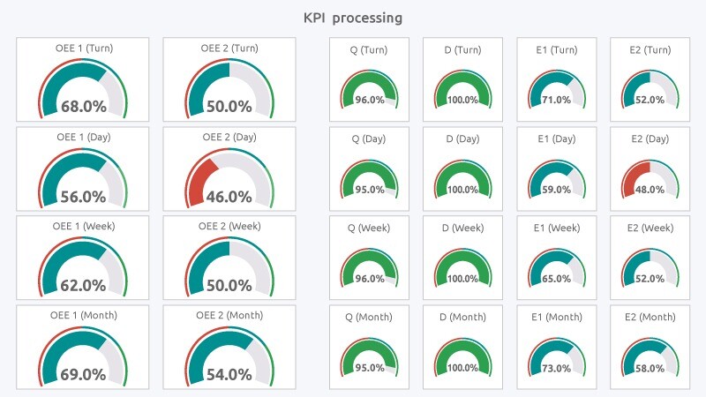
Task: Select the Q (Day) gauge
Action: [x=370, y=178]
